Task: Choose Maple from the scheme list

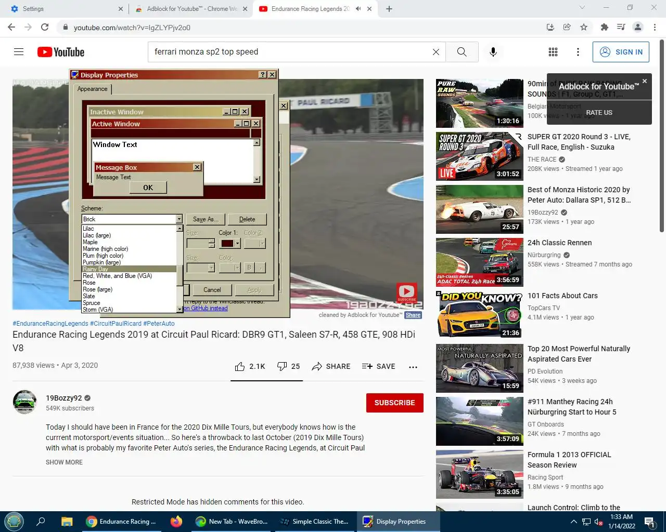Action: (x=129, y=242)
